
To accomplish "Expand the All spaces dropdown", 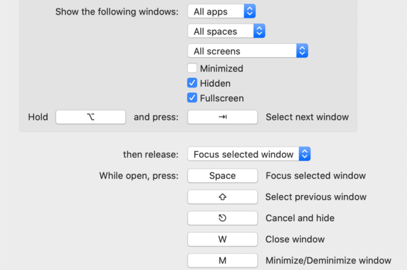I will pyautogui.click(x=226, y=31).
